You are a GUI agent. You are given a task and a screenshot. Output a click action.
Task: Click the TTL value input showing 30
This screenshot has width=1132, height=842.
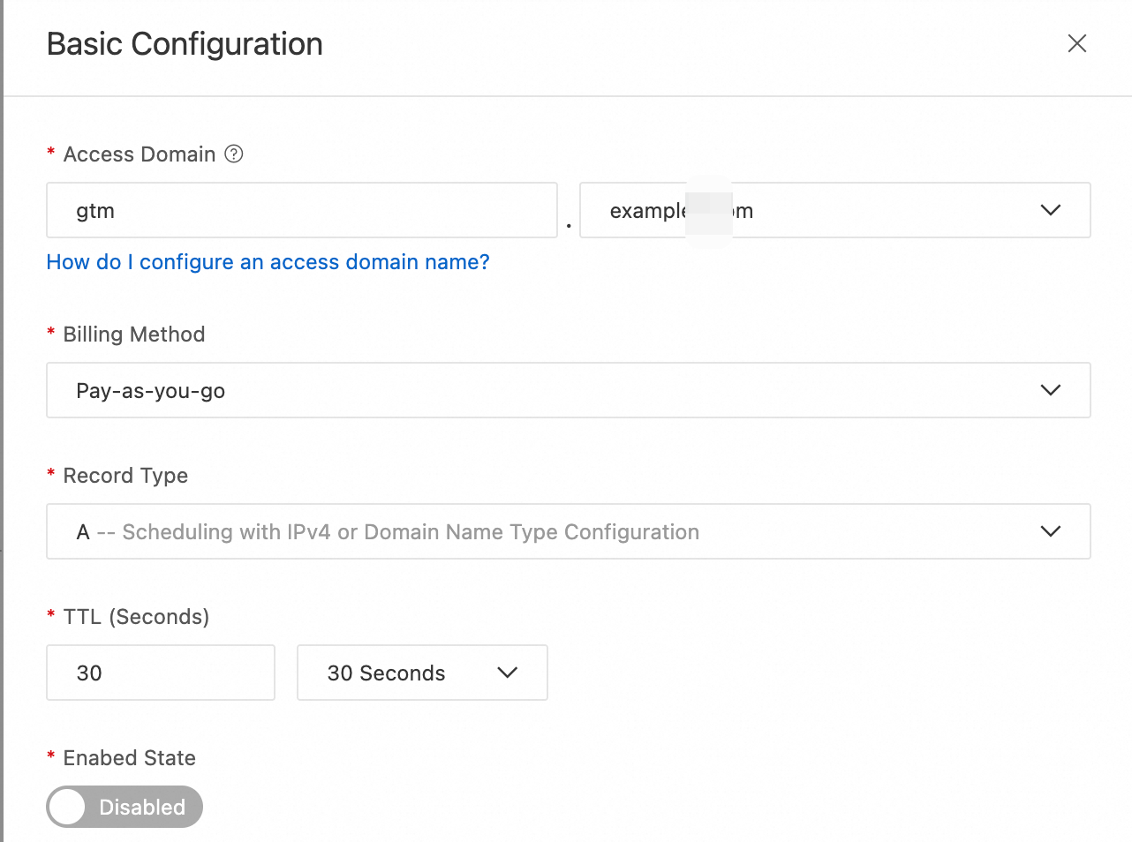click(160, 673)
